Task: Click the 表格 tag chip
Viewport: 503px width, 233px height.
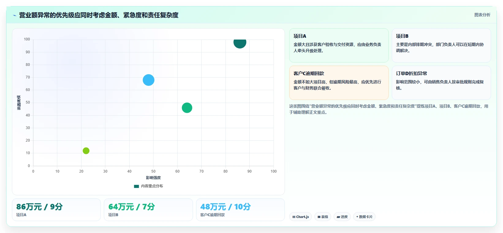Action: [x=323, y=217]
